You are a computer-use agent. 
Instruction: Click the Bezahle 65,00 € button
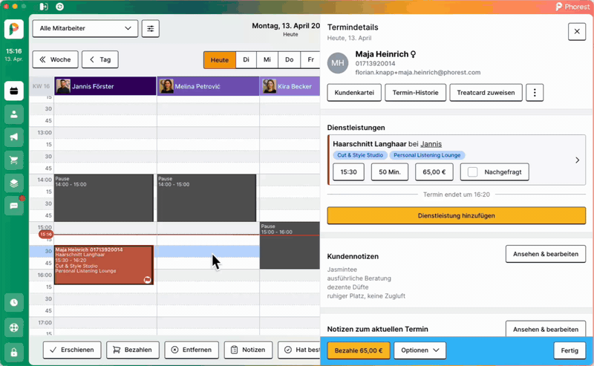coord(359,350)
